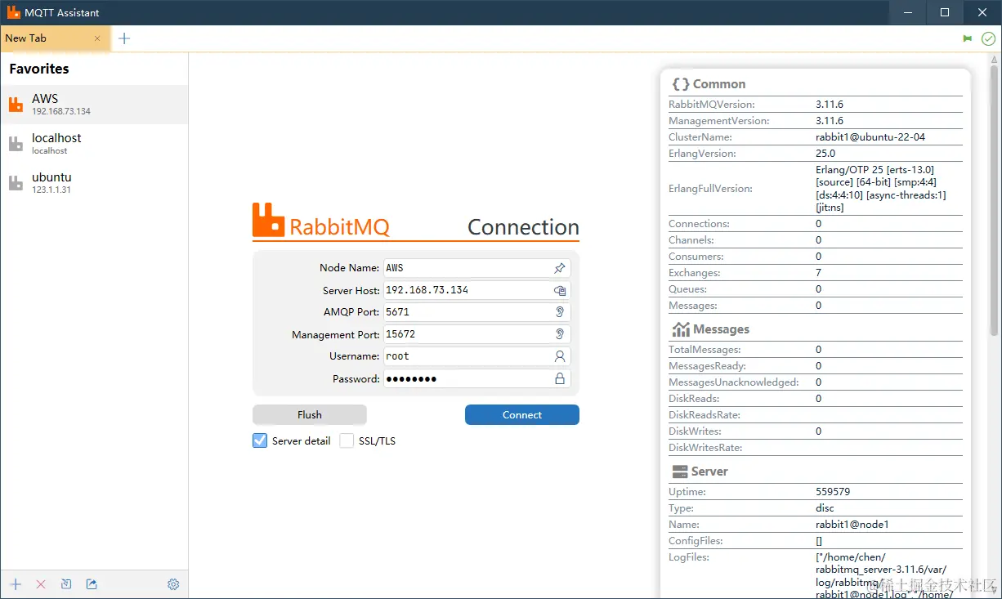The image size is (1002, 599).
Task: Click the Flush button
Action: click(310, 415)
